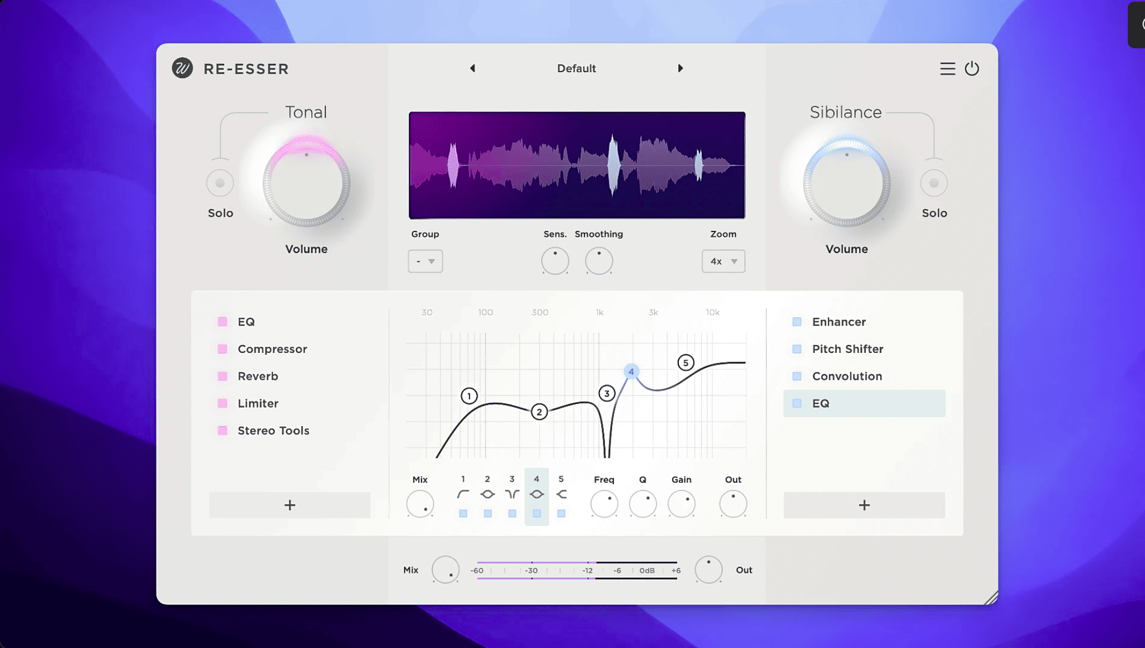This screenshot has width=1145, height=648.
Task: Disable Stereo Tools pink square
Action: pos(223,431)
